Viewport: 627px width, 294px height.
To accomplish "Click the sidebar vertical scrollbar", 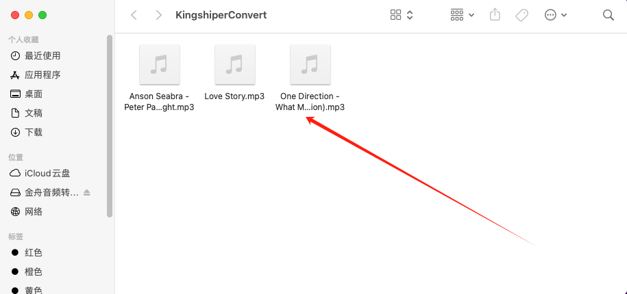I will [110, 126].
